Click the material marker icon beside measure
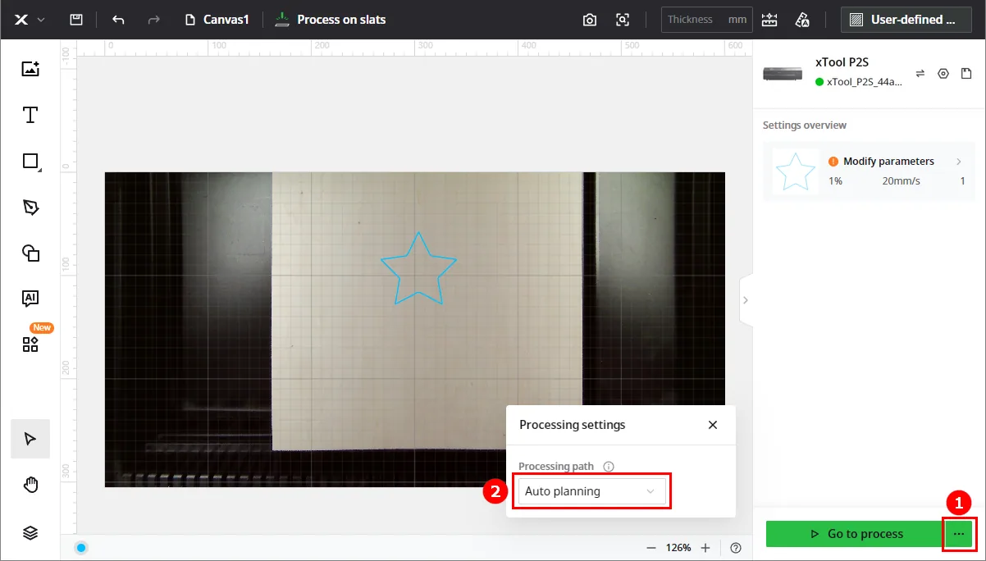 click(x=802, y=20)
